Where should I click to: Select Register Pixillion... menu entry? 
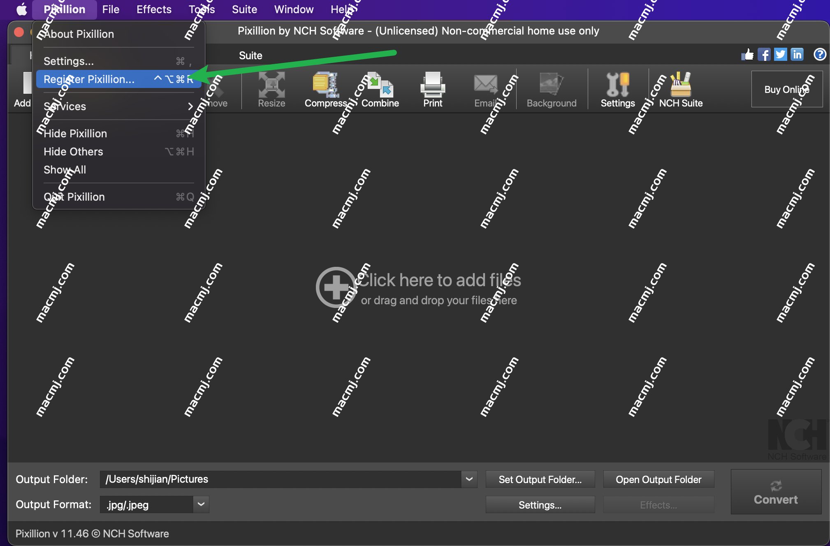[x=118, y=79]
